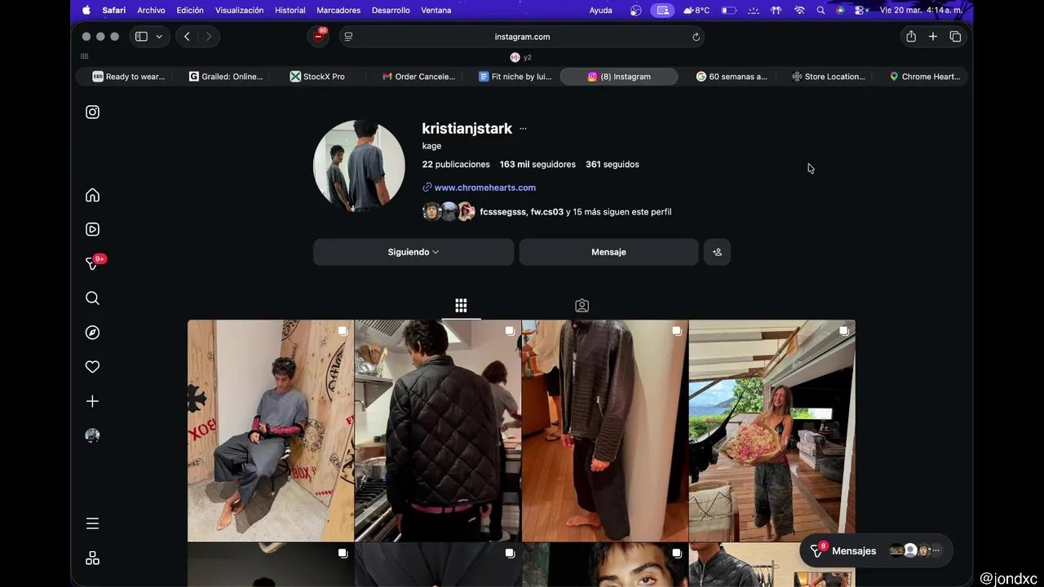Open Notifications heart icon
The image size is (1044, 587).
[x=92, y=367]
